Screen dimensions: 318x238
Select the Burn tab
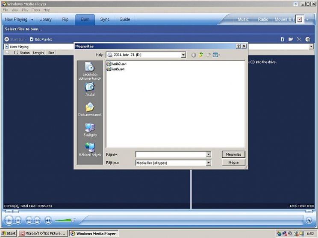[85, 20]
